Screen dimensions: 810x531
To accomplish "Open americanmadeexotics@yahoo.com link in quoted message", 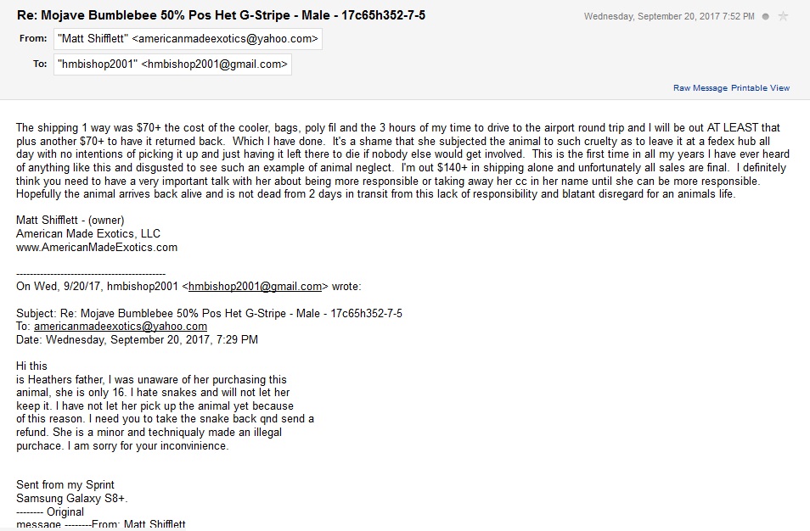I will 121,326.
